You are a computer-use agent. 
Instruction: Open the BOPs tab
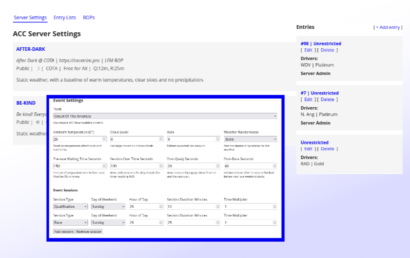coord(89,17)
